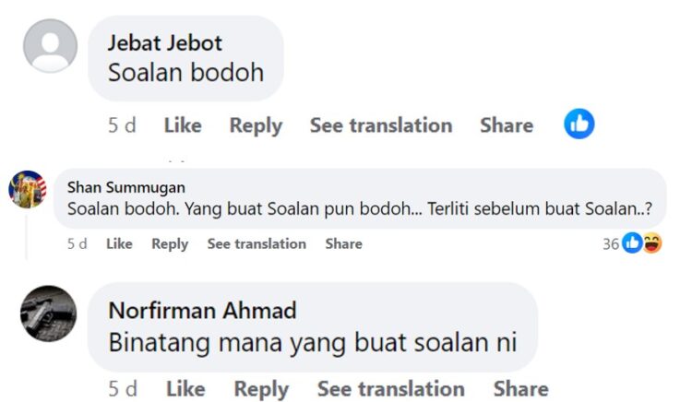See translation of Jebat Jebot's comment
The width and height of the screenshot is (692, 402).
pos(380,125)
